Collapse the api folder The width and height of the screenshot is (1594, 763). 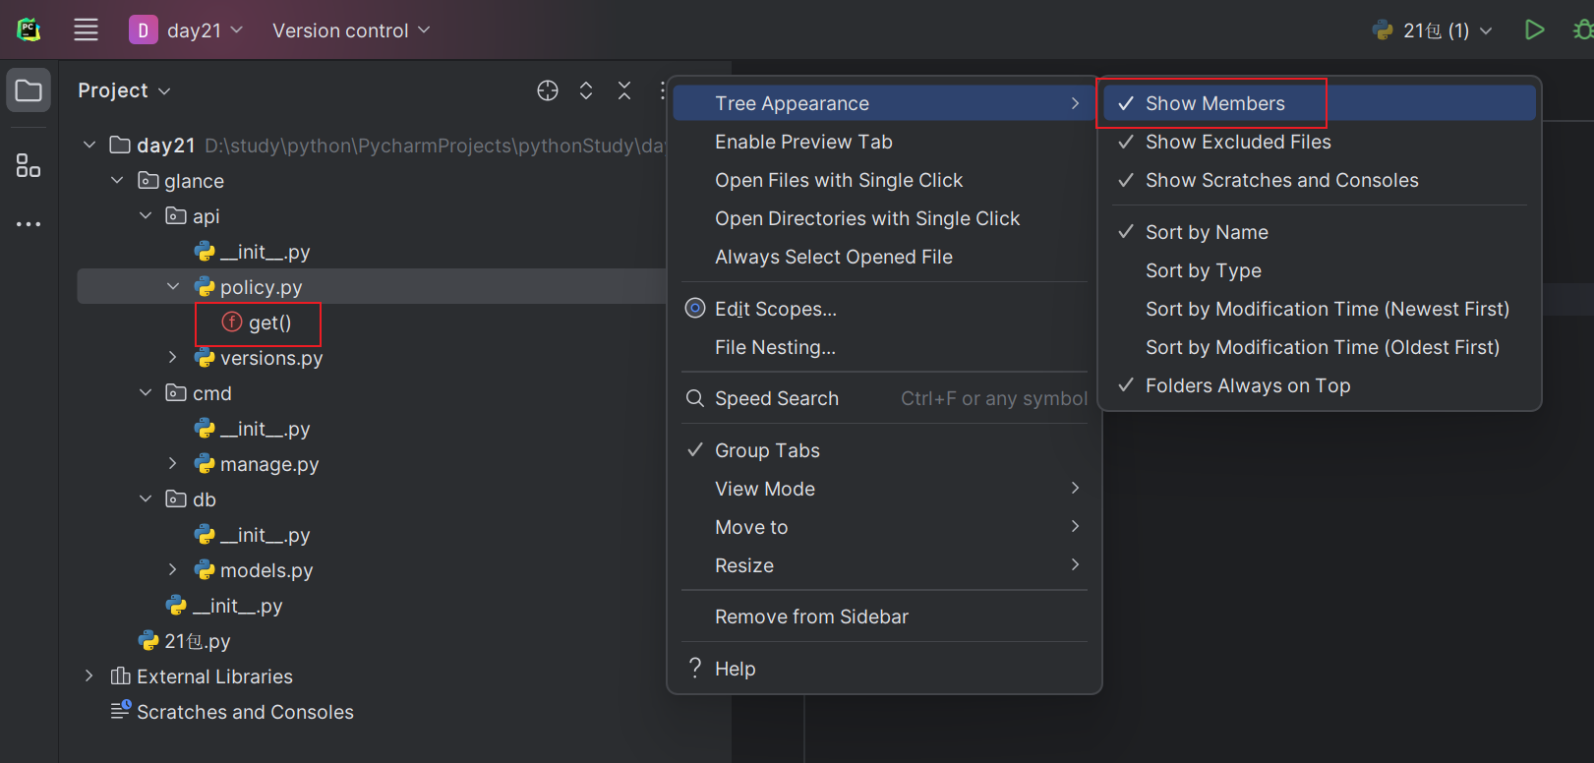pyautogui.click(x=146, y=216)
